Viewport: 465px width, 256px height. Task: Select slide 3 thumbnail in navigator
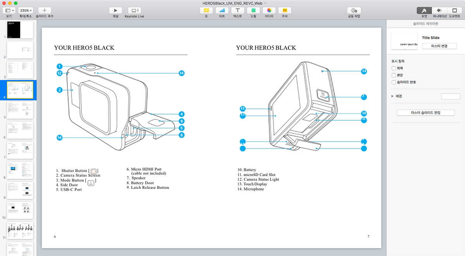pos(20,70)
